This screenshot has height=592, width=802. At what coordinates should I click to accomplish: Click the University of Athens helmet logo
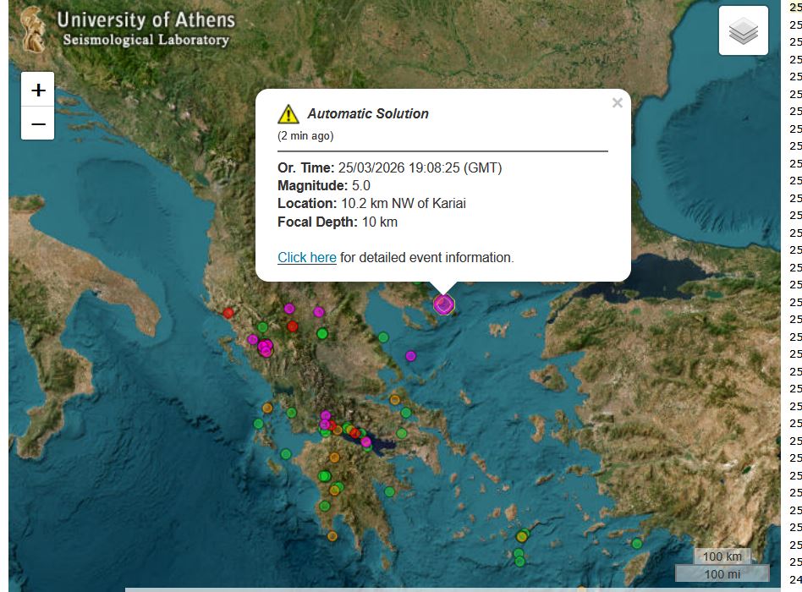coord(33,30)
